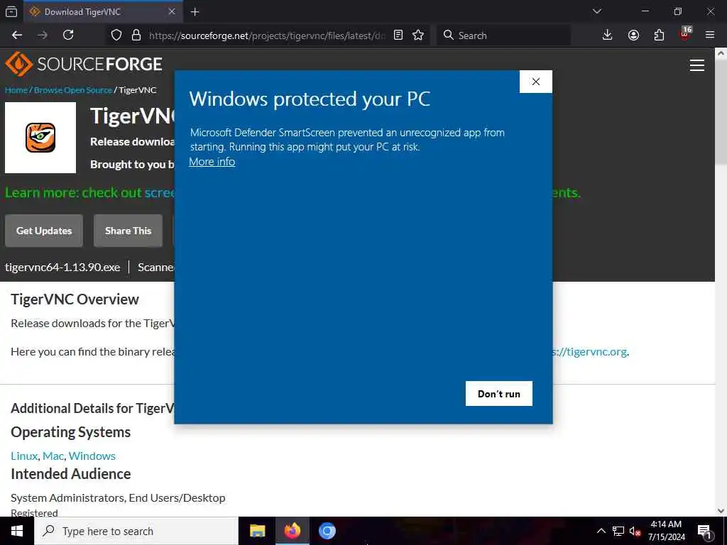Screen dimensions: 727x545
Task: Open Firefox application hamburger menu
Action: 710,35
